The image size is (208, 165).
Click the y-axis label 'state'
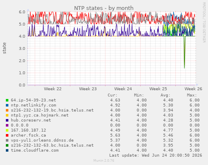pos(4,48)
